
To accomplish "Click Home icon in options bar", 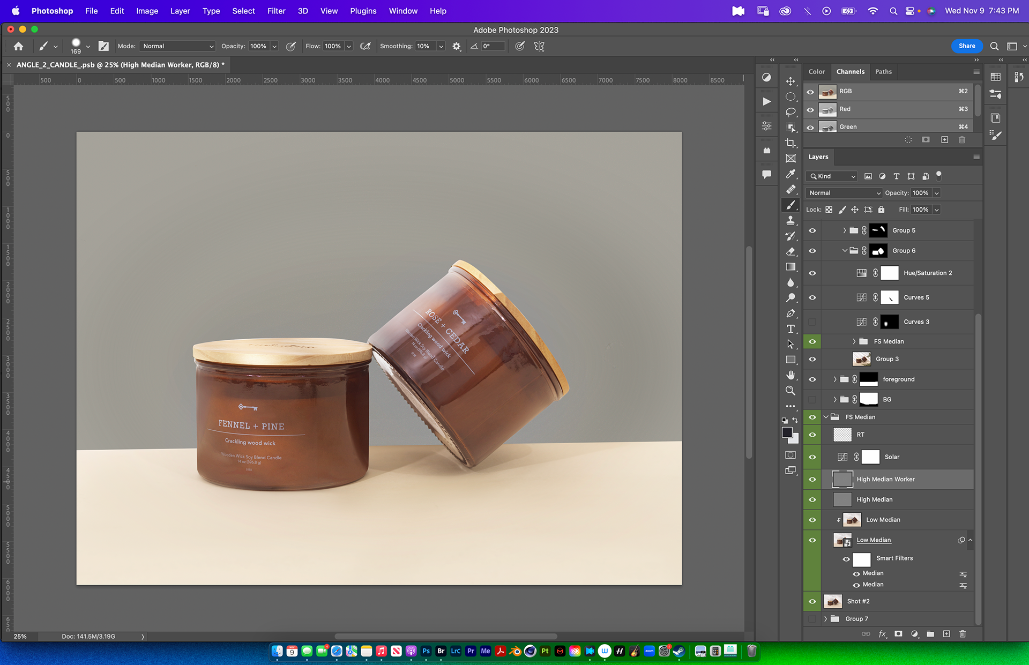I will click(x=18, y=46).
